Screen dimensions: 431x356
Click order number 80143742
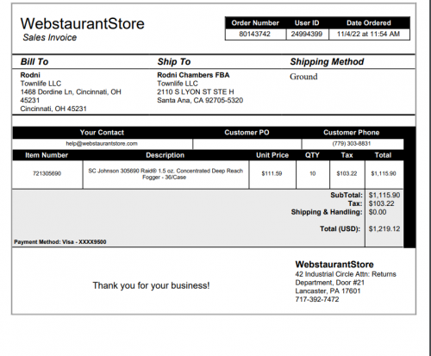click(x=254, y=34)
